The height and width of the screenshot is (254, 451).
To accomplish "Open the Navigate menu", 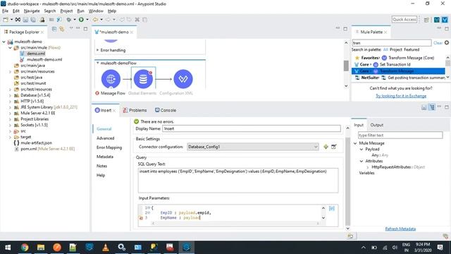I will pos(32,11).
